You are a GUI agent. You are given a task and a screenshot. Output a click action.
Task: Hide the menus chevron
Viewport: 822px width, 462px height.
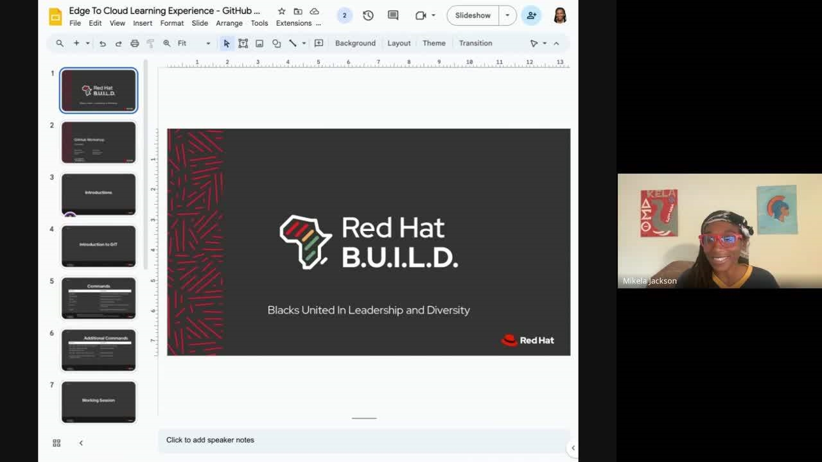click(x=556, y=43)
